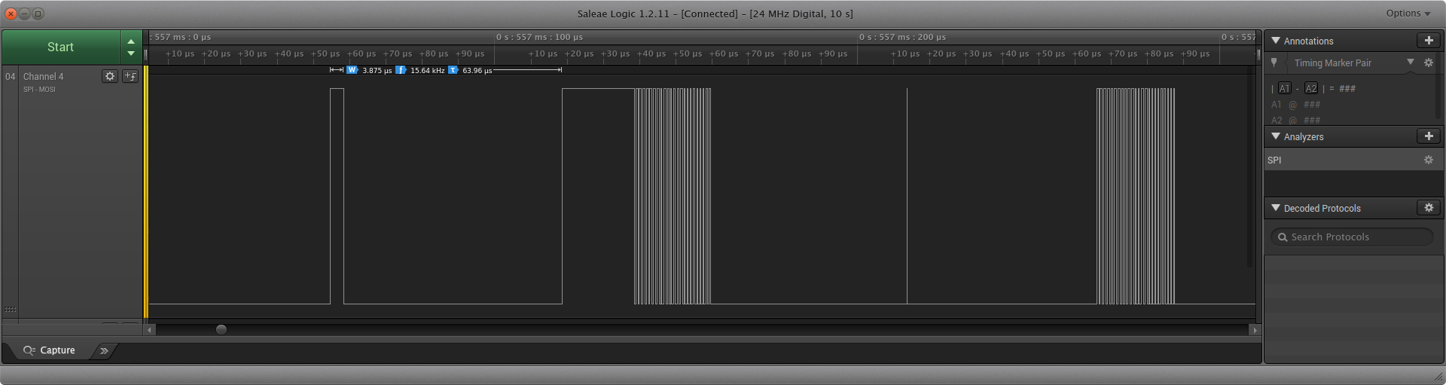
Task: Click the pulse width W measurement badge
Action: pos(352,70)
